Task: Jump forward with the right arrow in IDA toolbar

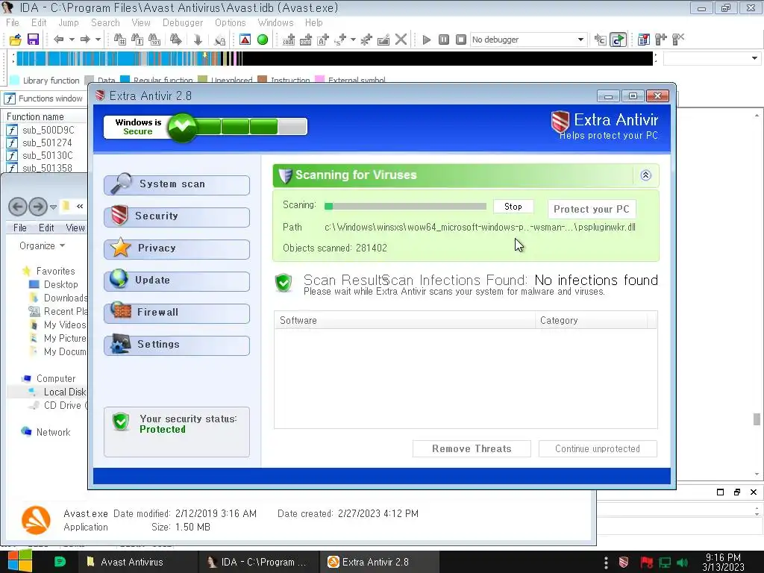Action: tap(85, 40)
